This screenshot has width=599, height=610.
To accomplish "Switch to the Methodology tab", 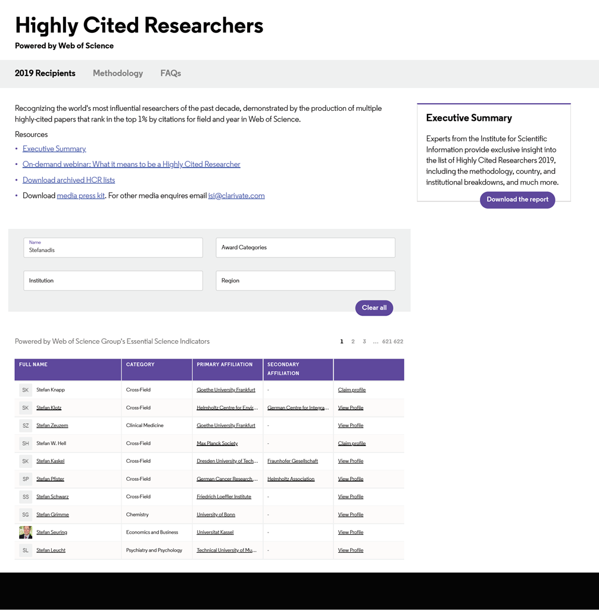I will [118, 73].
